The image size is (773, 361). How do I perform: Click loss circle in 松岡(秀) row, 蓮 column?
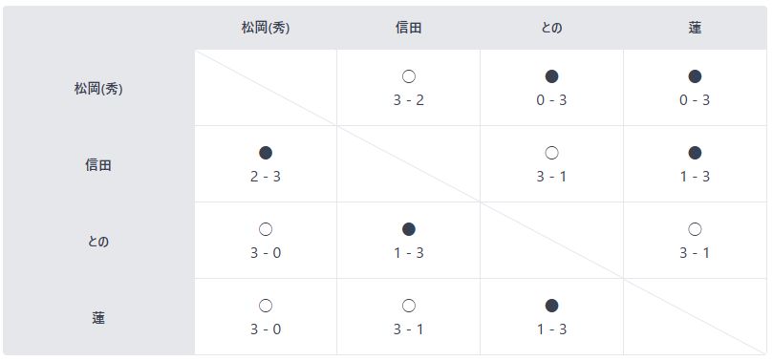click(695, 76)
